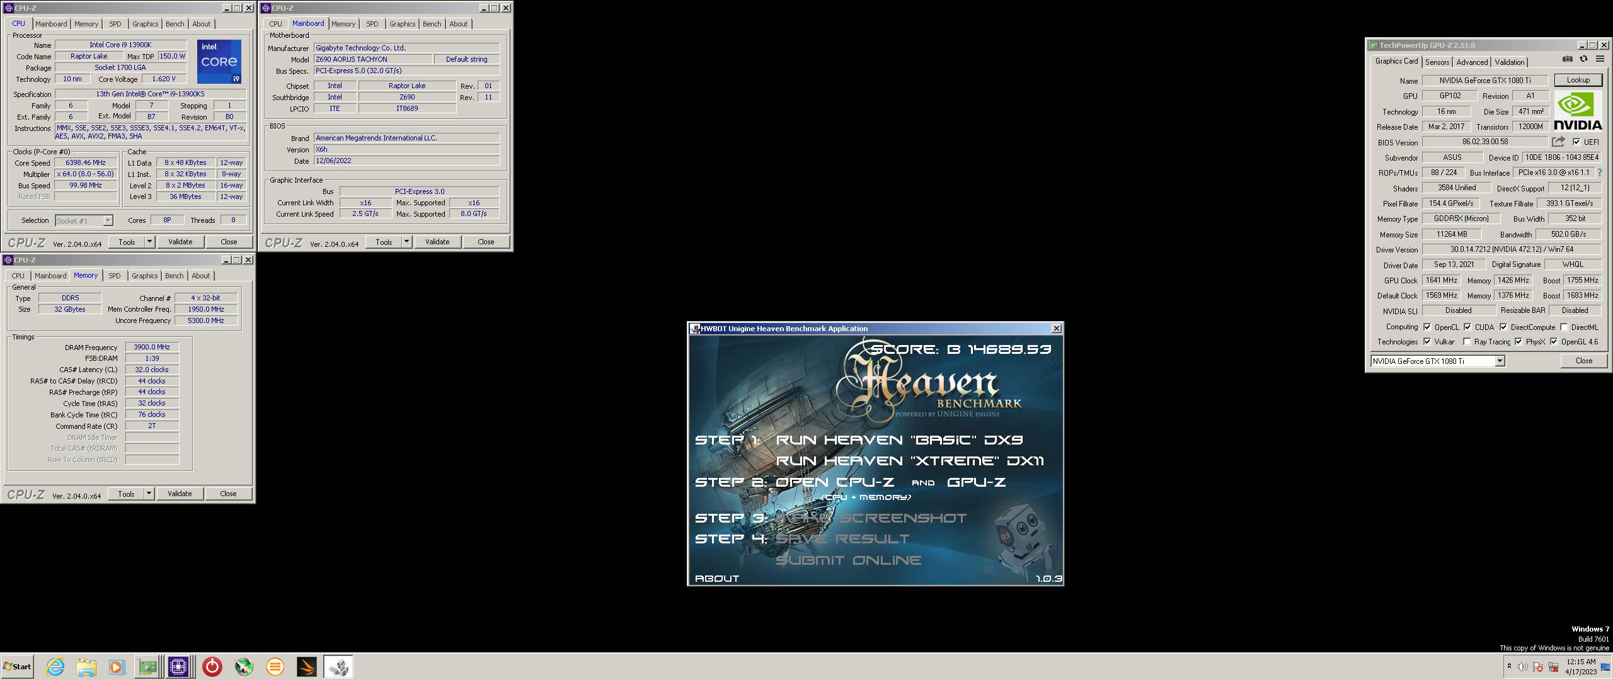Show hidden tray icons chevron

[x=1509, y=666]
